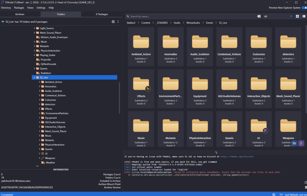The height and width of the screenshot is (196, 307).
Task: Expand the UI tree node chevron
Action: tap(40, 154)
